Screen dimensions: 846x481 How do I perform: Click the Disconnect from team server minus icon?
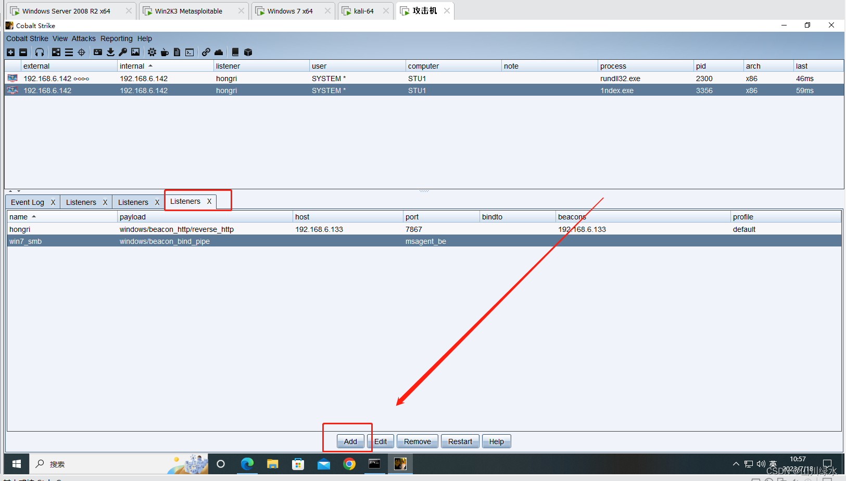(x=23, y=52)
